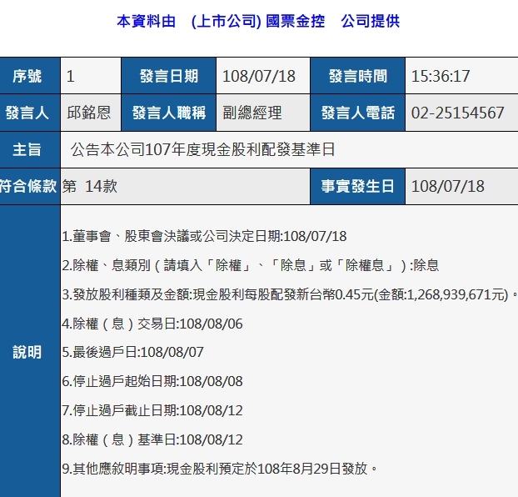
Task: Click line 4 除權（息）交易日:108/08/06
Action: (x=152, y=324)
